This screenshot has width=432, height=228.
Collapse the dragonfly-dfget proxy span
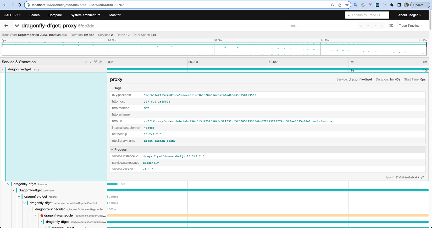click(3, 69)
